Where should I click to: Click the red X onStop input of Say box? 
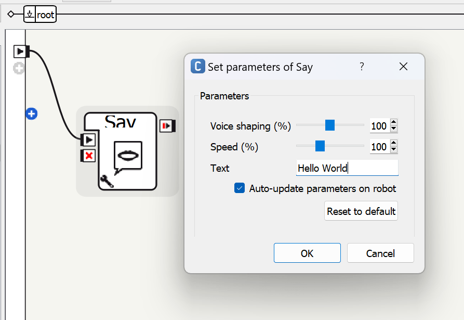88,155
